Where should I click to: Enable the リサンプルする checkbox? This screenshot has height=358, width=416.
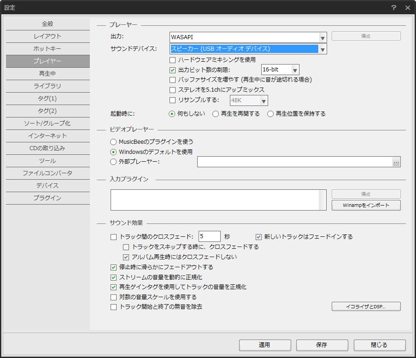[172, 100]
